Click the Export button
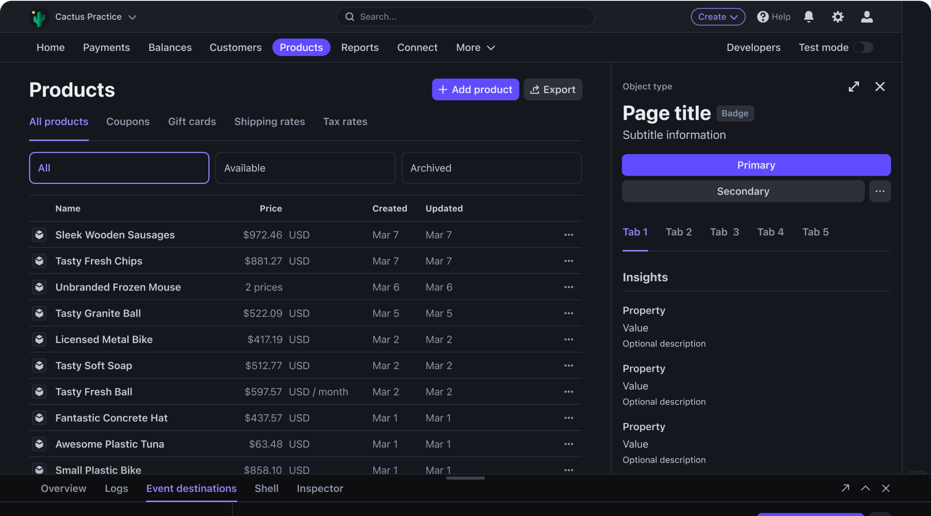This screenshot has height=516, width=931. point(552,90)
